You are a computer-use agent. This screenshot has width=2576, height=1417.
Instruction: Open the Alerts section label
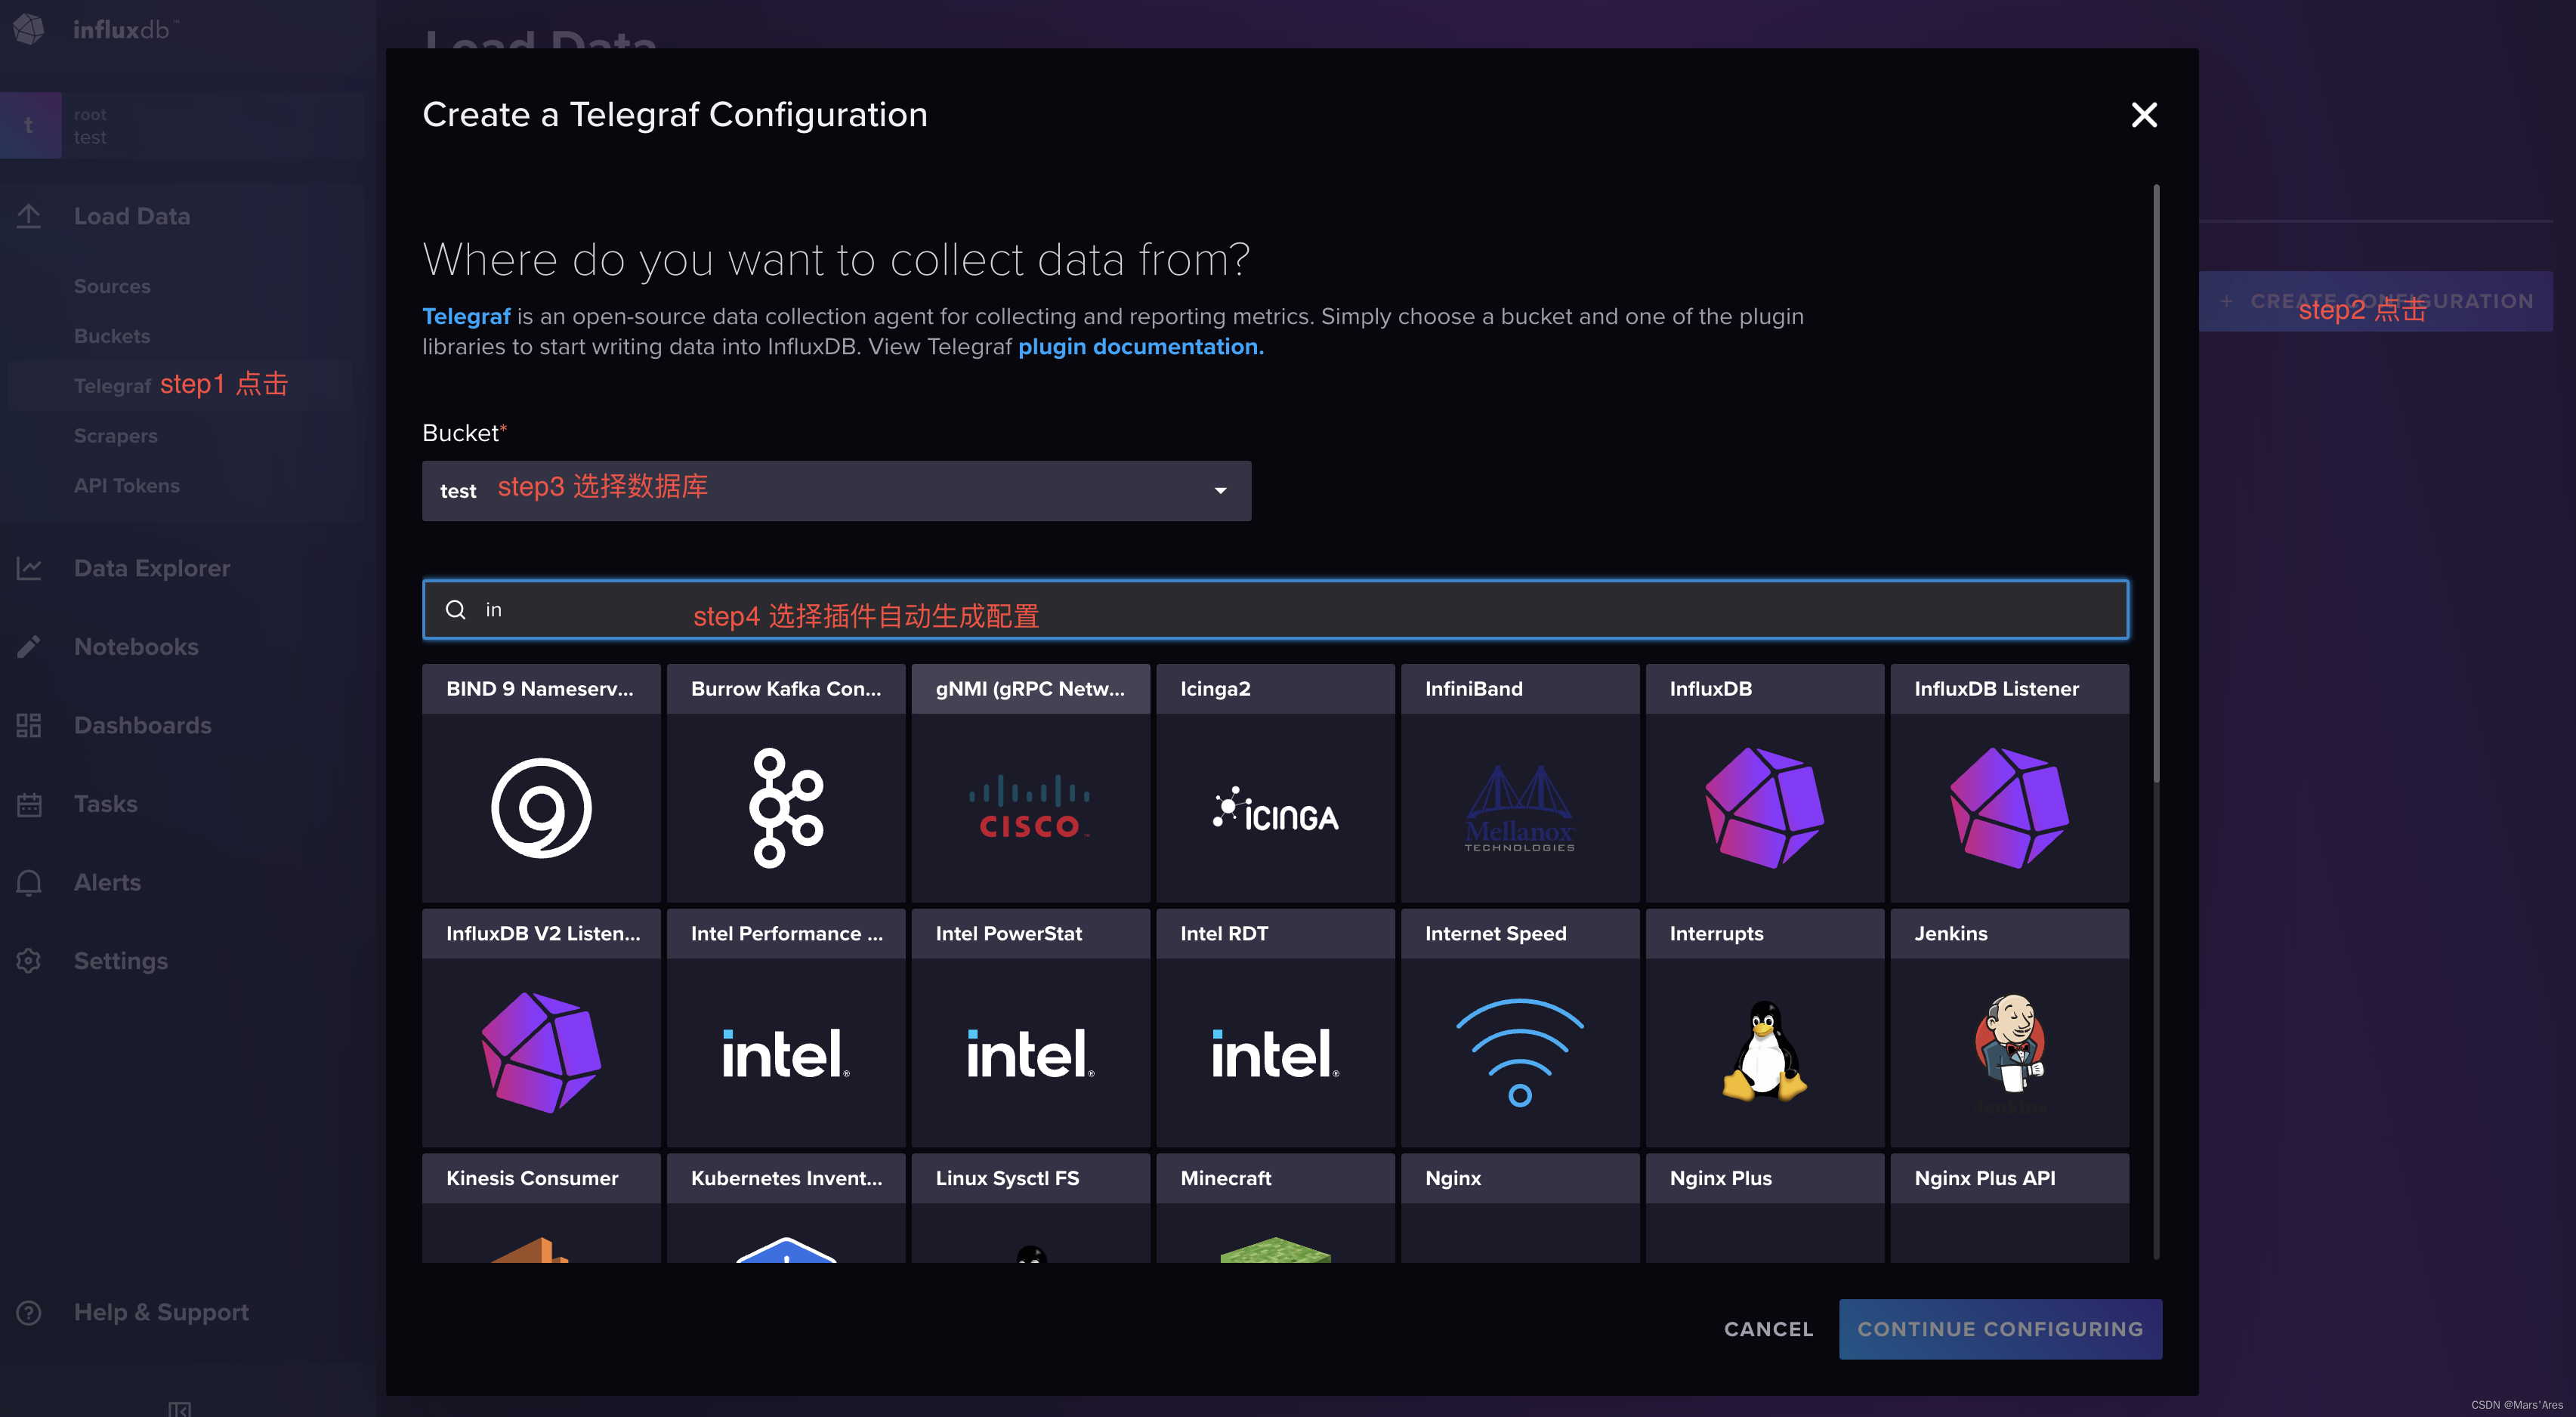(x=107, y=882)
